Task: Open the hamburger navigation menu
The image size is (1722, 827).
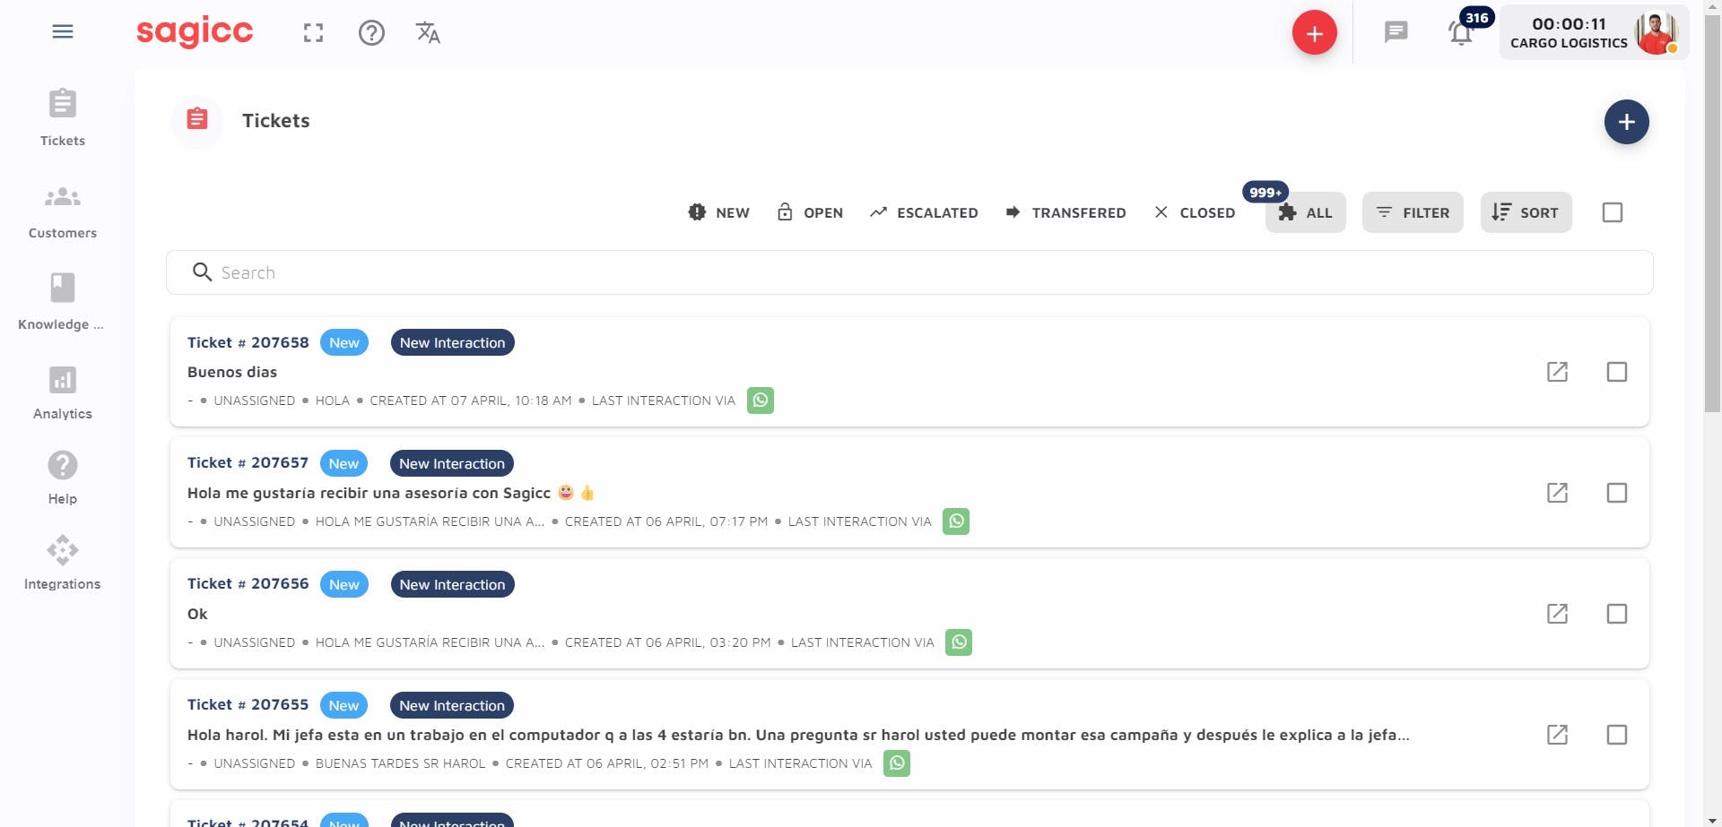Action: coord(63,32)
